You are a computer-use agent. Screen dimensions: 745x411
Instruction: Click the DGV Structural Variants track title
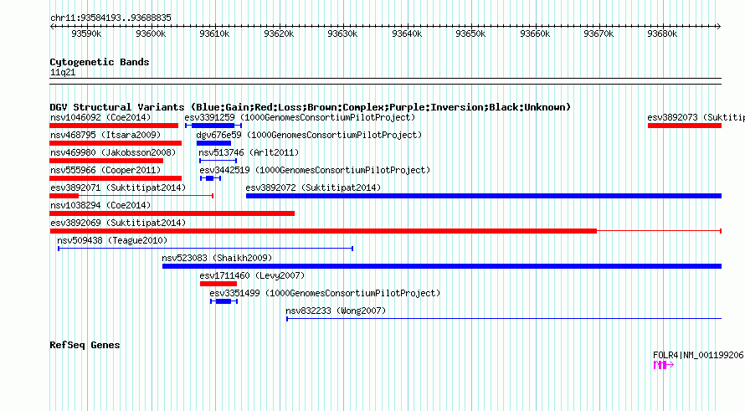tap(310, 107)
